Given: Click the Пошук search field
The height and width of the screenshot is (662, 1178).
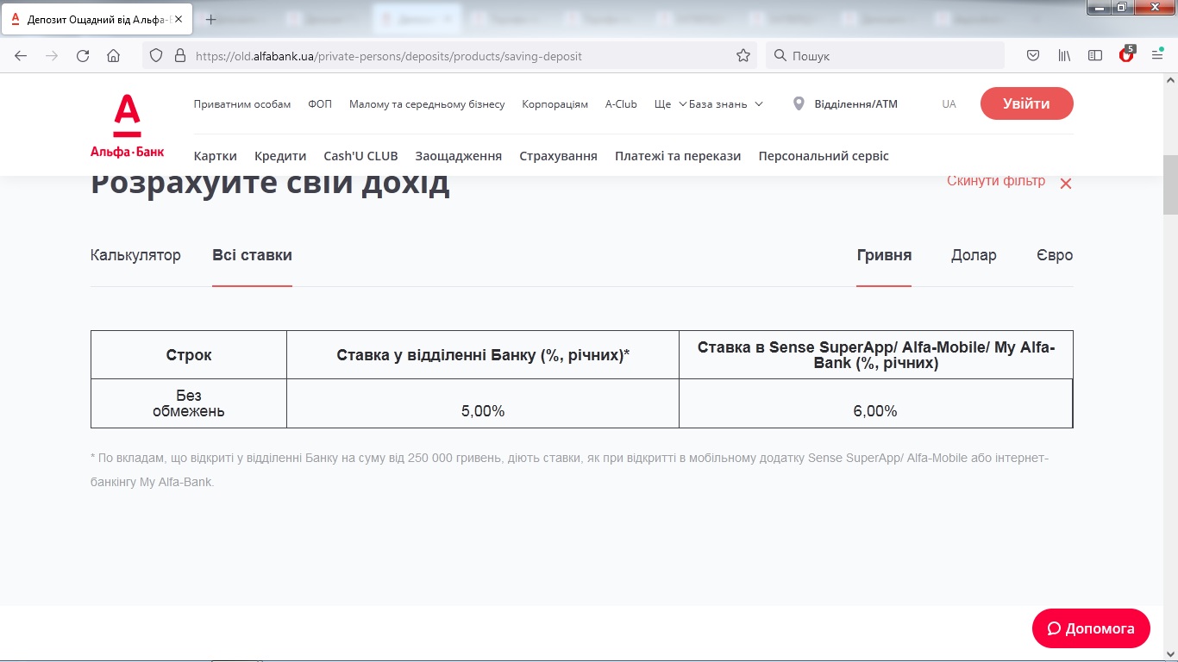Looking at the screenshot, I should coord(884,56).
